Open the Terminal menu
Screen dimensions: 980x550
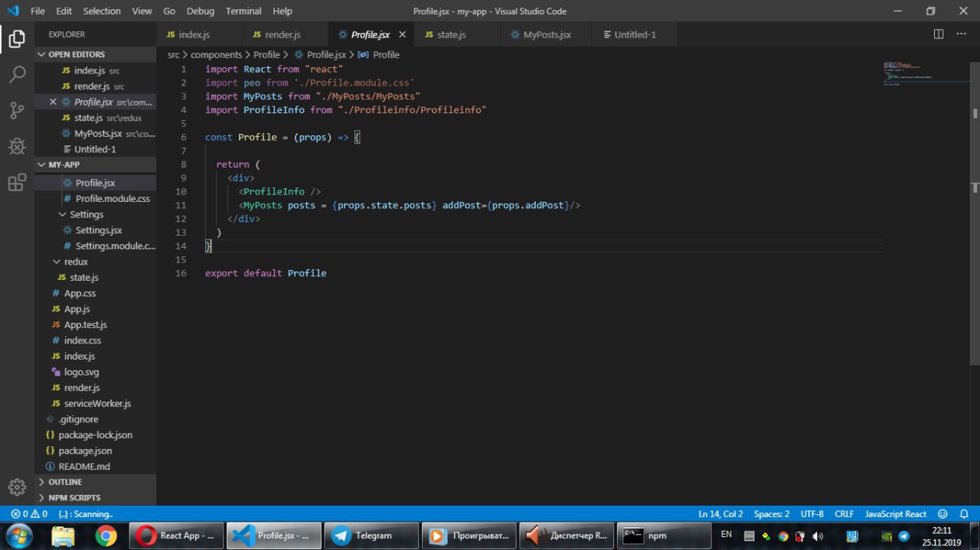coord(243,11)
